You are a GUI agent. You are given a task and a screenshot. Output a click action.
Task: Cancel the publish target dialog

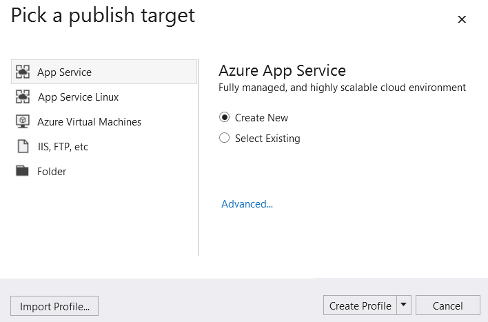click(x=447, y=305)
